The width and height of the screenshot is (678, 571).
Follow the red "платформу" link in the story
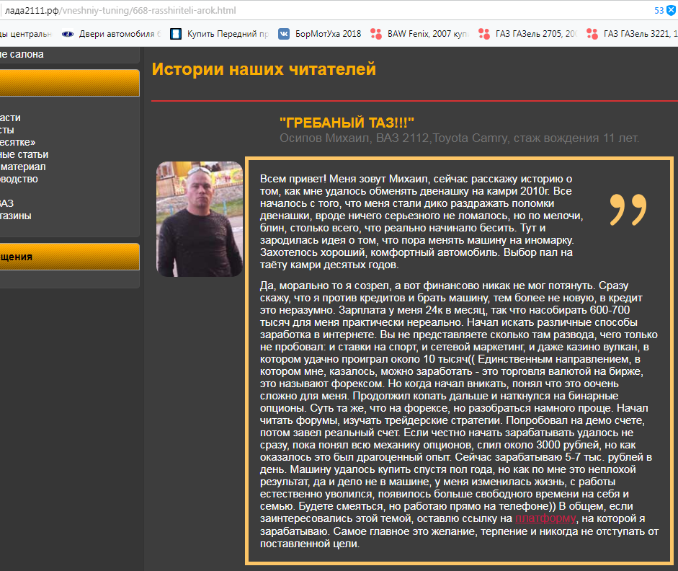545,518
